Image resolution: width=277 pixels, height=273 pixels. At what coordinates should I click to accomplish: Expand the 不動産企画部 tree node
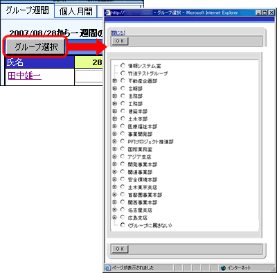coord(114,80)
